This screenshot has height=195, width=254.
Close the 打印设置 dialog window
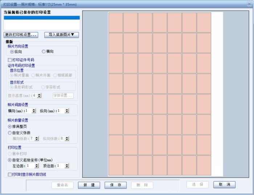click(x=249, y=4)
